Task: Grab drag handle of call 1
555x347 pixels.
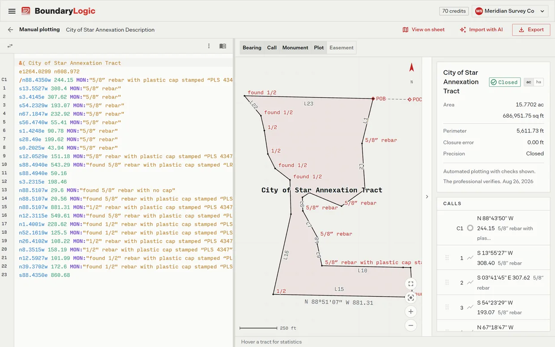Action: coord(447,257)
